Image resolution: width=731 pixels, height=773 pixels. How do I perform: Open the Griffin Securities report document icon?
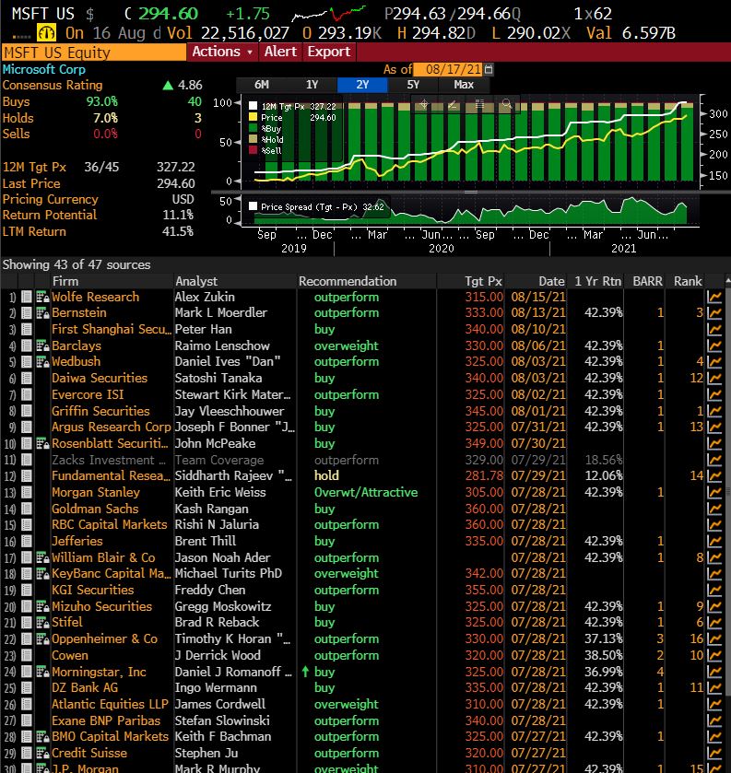27,411
